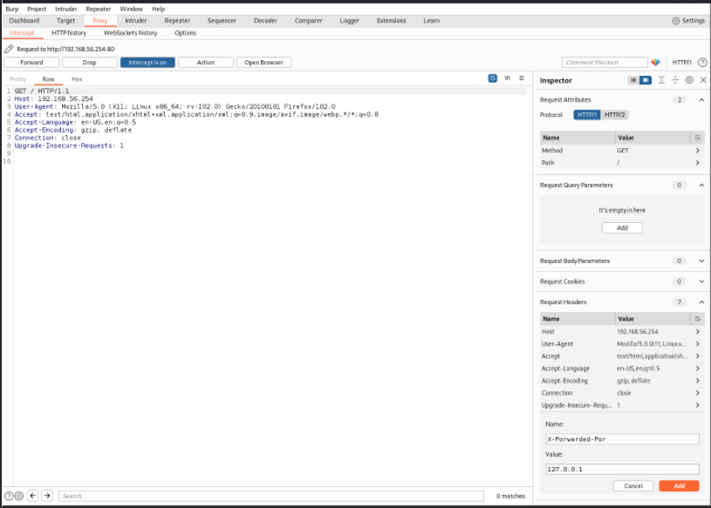Collapse the Request Attributes section
Image resolution: width=711 pixels, height=508 pixels.
coord(701,99)
